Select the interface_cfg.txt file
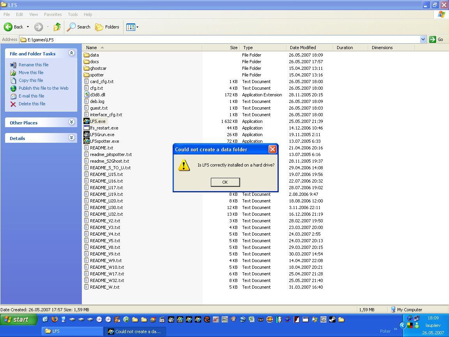This screenshot has width=449, height=337. [x=106, y=115]
